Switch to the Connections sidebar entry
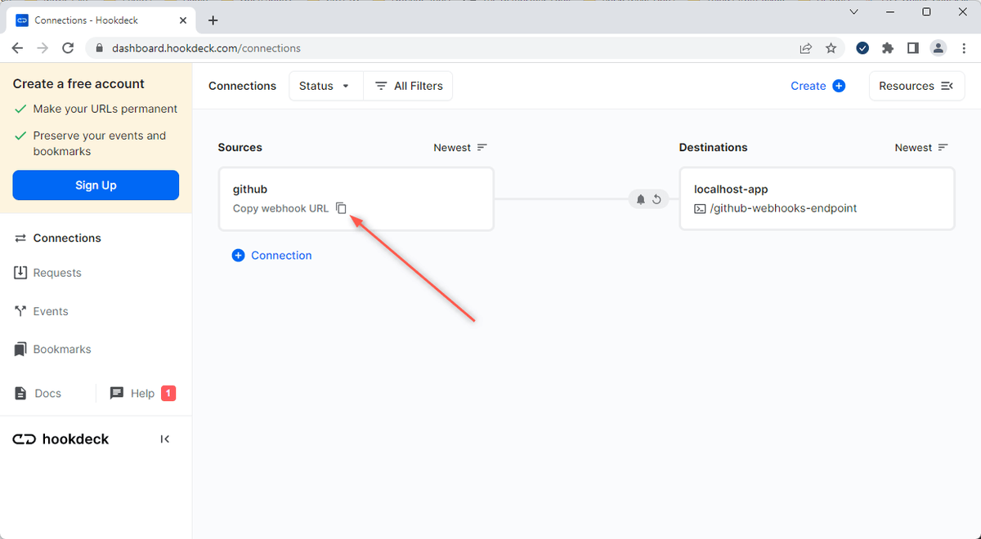The width and height of the screenshot is (981, 539). tap(65, 238)
